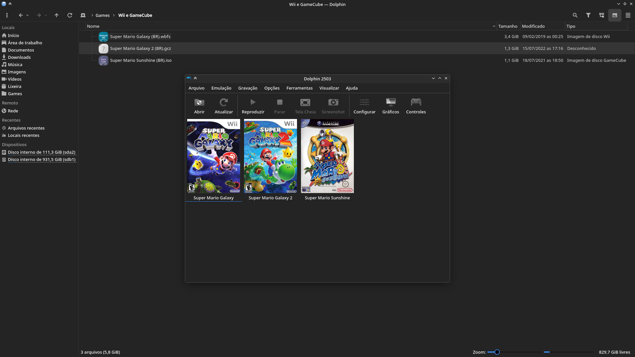
Task: Toggle Tela Cheia fullscreen icon
Action: 305,102
